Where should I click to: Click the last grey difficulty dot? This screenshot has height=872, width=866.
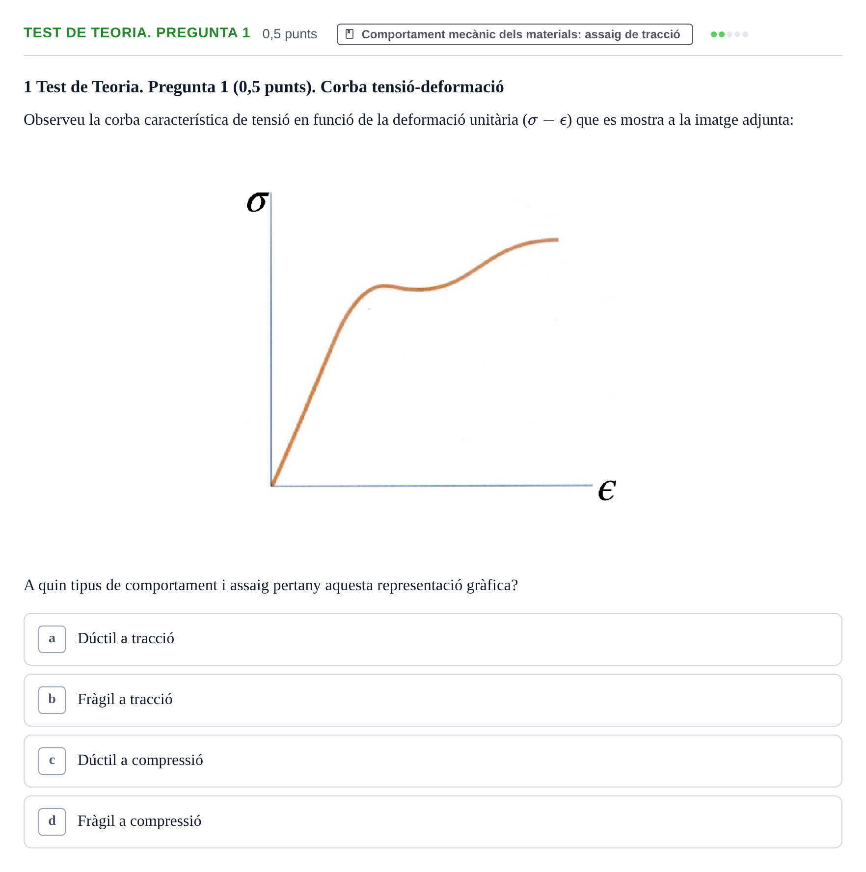coord(745,34)
